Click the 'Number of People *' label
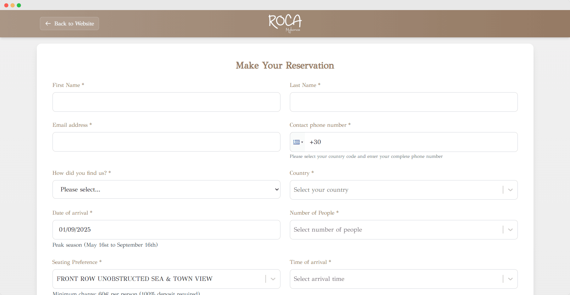 click(x=314, y=213)
